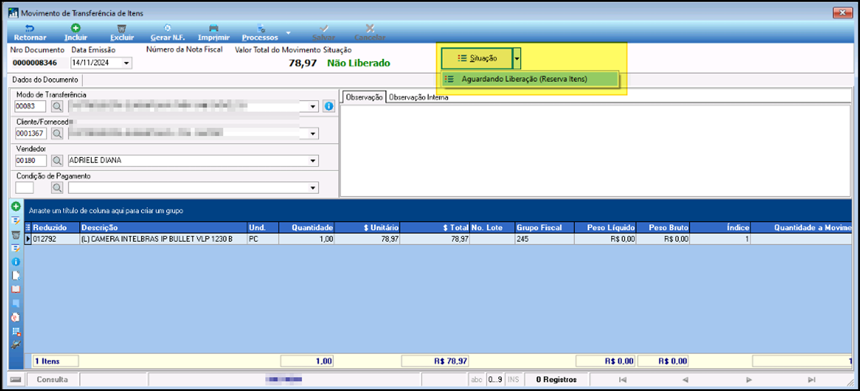Click the grid-with-red-badge icon in the sidebar
The image size is (860, 391).
[16, 331]
